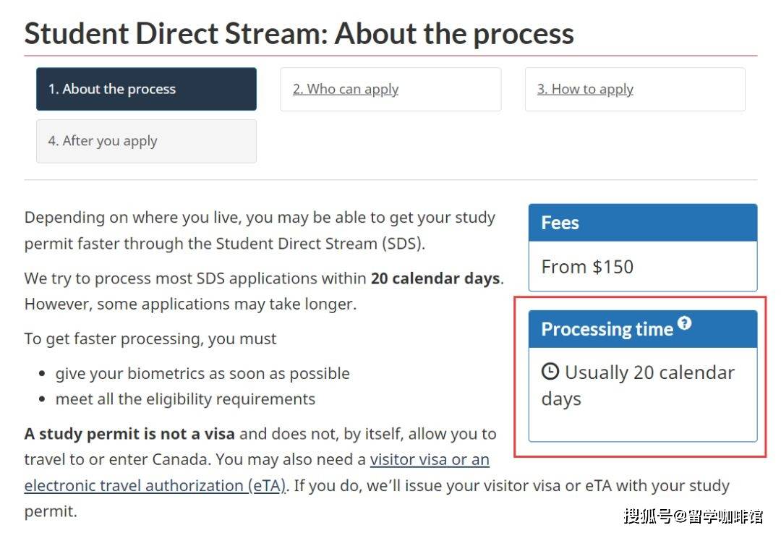Open the electronic travel authorization (eTA) link

(155, 485)
